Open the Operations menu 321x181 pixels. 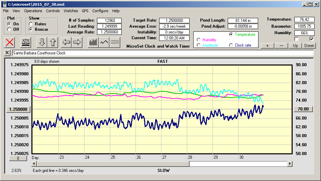(33, 11)
